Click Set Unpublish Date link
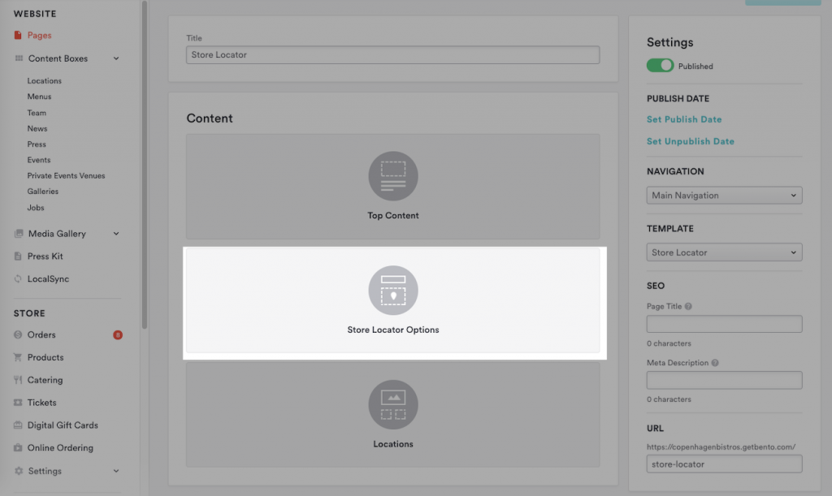Screen dimensions: 832x496 tap(691, 141)
